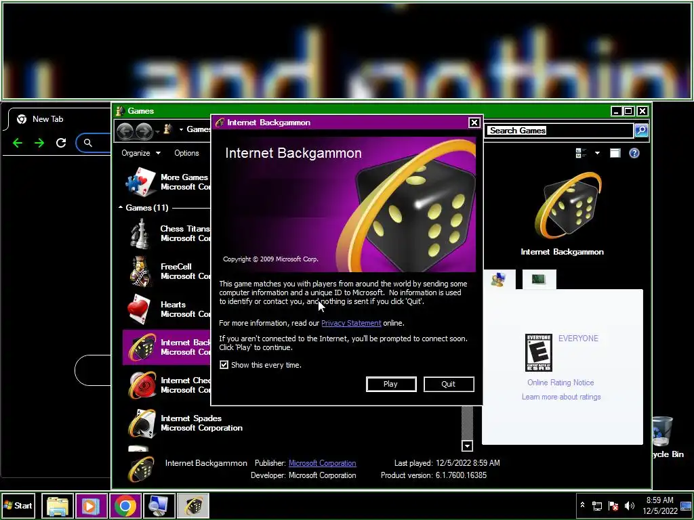
Task: Open the Privacy Statement link
Action: tap(351, 323)
